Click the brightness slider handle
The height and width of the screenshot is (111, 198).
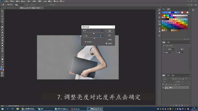(x=94, y=33)
